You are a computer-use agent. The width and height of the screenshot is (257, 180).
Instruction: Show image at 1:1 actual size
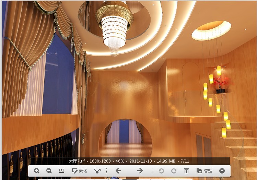click(61, 171)
